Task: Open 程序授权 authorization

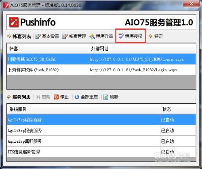Action: pos(130,36)
